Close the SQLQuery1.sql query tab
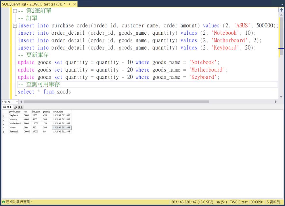The width and height of the screenshot is (285, 206). (74, 4)
